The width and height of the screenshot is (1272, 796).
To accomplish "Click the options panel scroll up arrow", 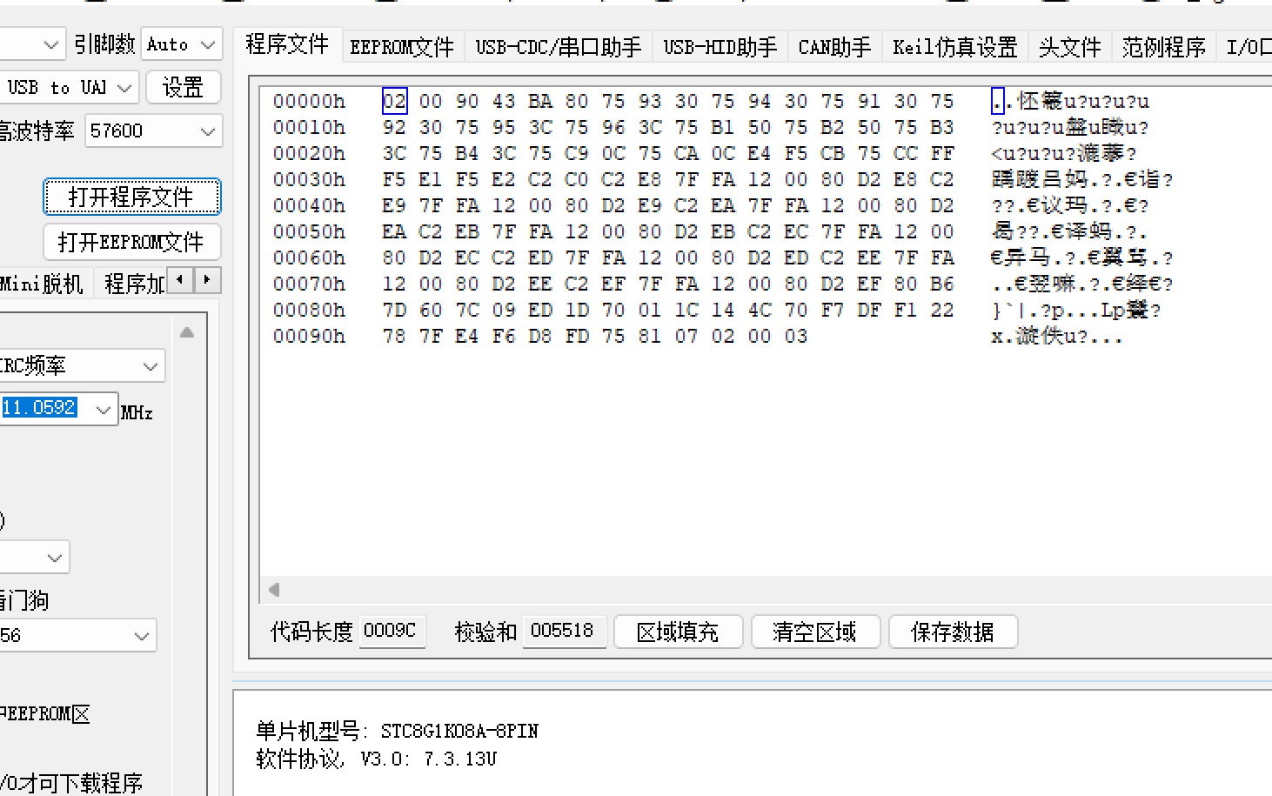I will click(x=187, y=332).
